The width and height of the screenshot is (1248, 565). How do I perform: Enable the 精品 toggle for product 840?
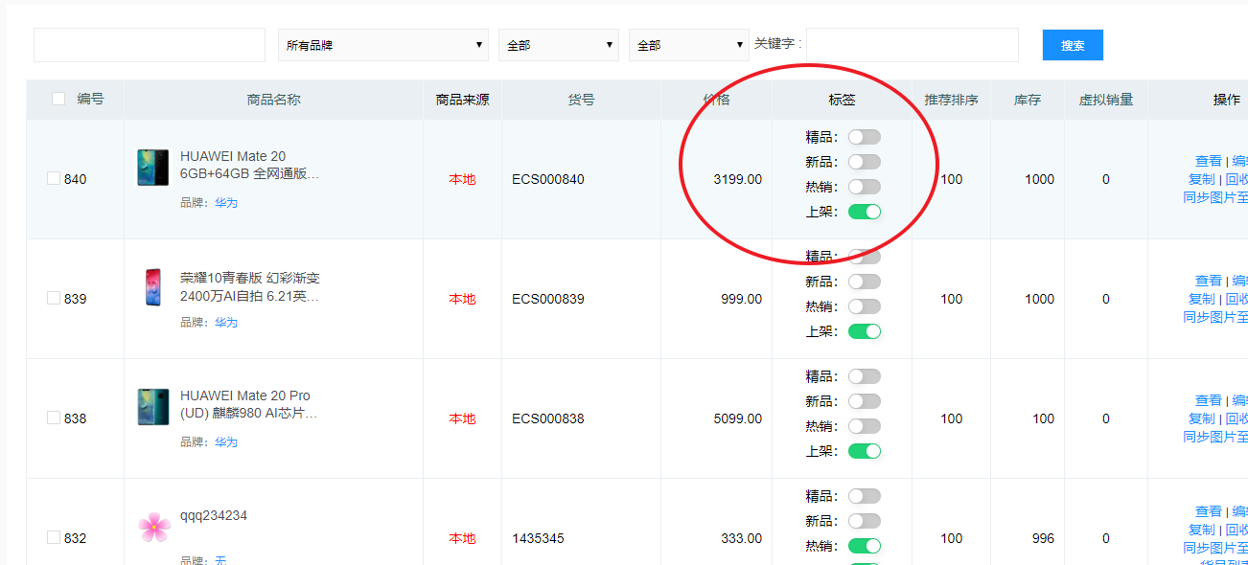[865, 137]
